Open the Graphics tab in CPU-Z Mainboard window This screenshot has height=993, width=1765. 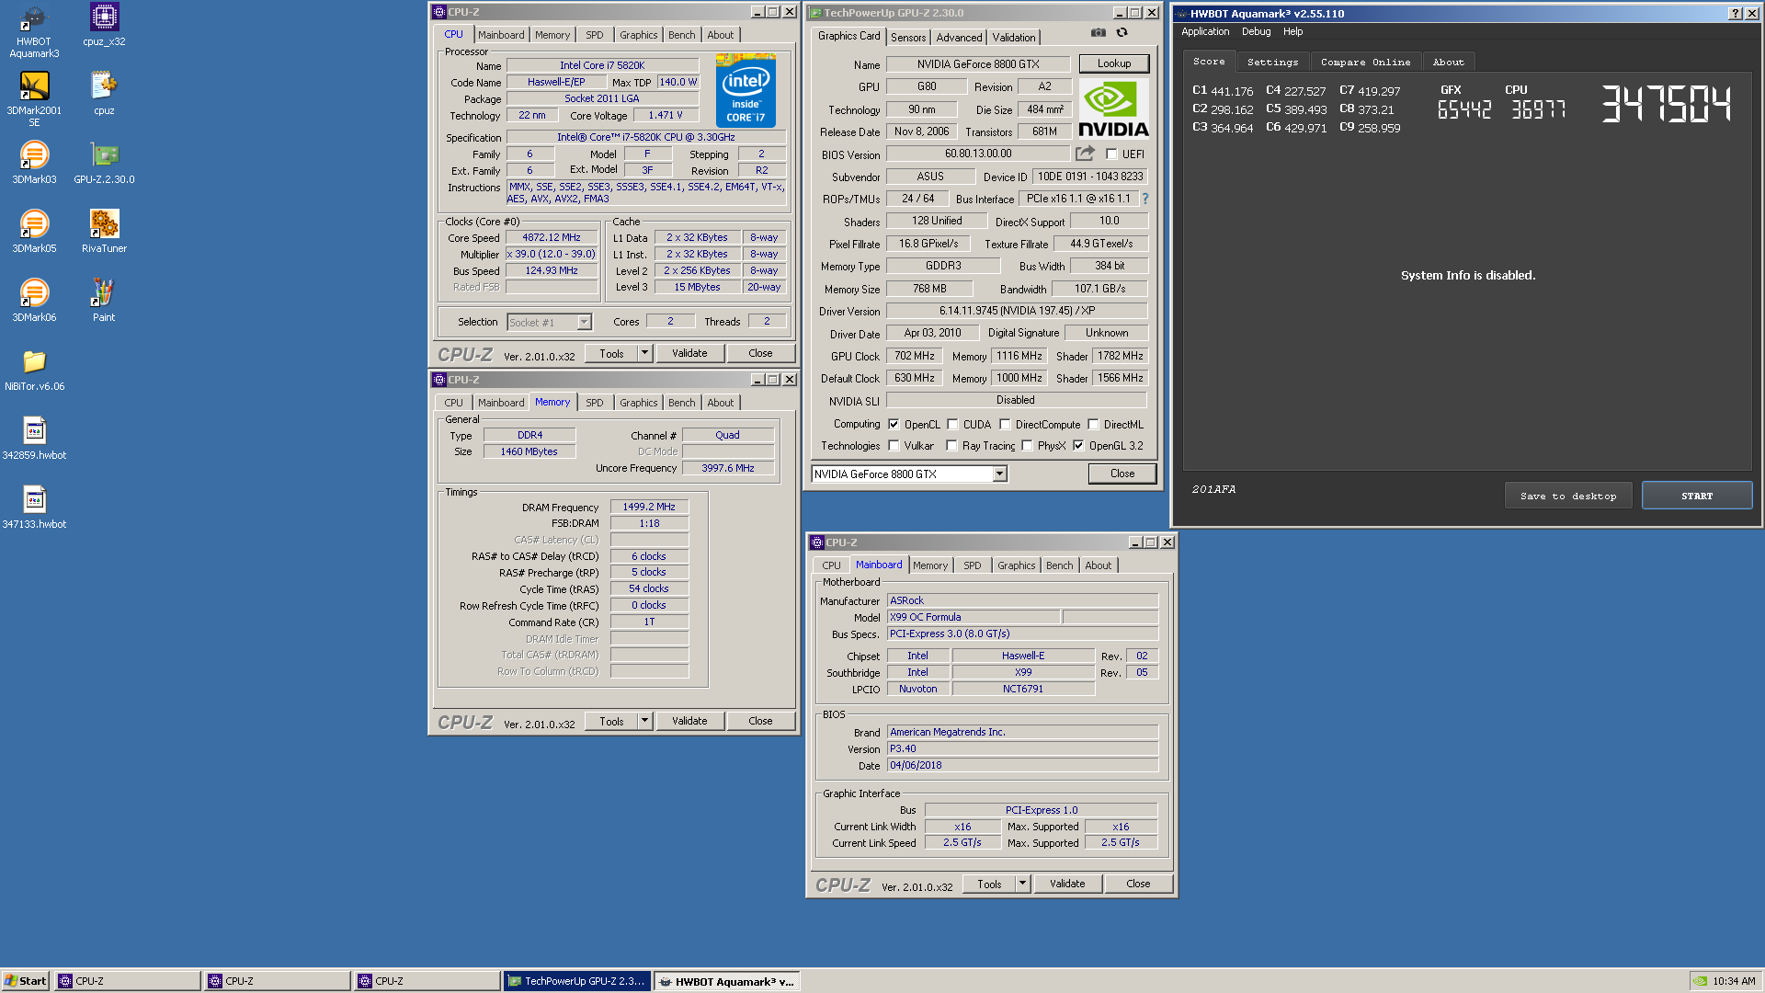pyautogui.click(x=1016, y=565)
